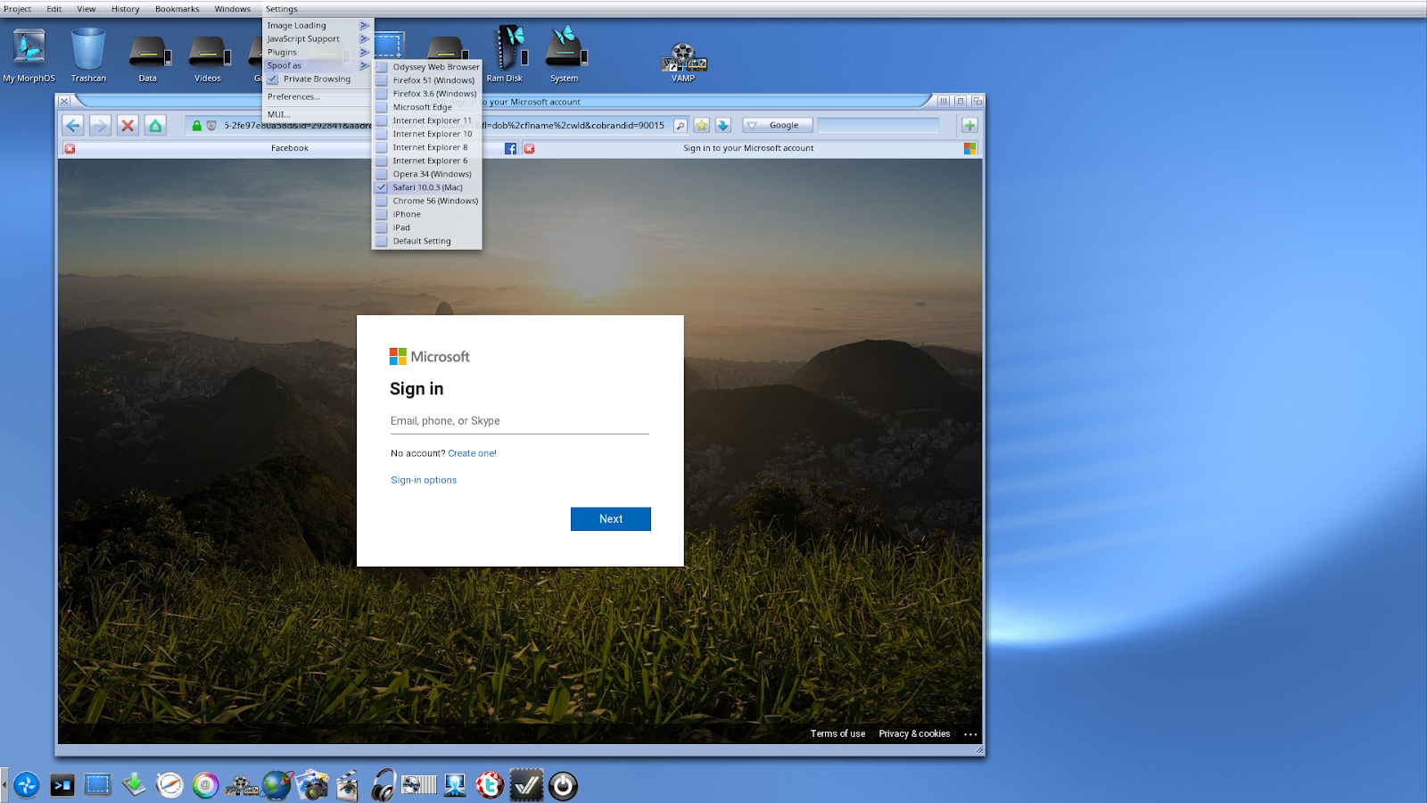Close the Facebook tab with its red X

70,149
